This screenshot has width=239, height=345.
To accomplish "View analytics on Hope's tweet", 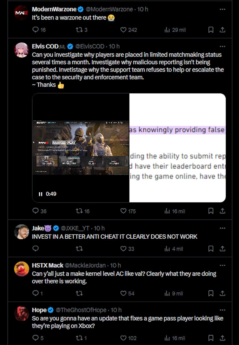I will (167, 338).
